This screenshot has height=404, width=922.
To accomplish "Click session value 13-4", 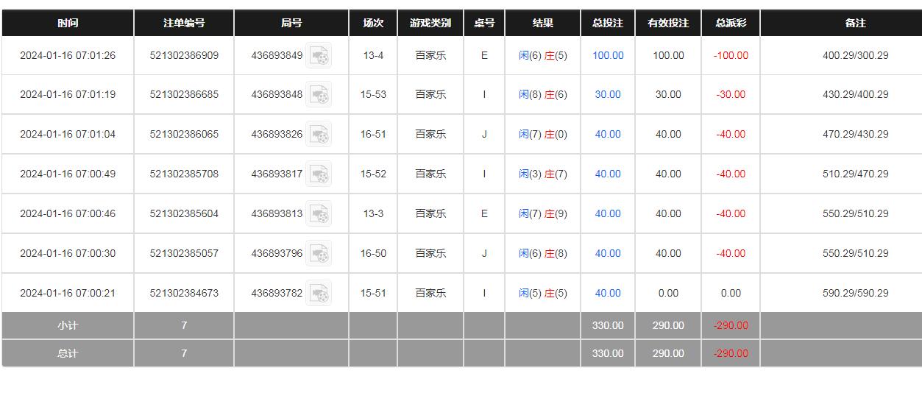I will 373,55.
